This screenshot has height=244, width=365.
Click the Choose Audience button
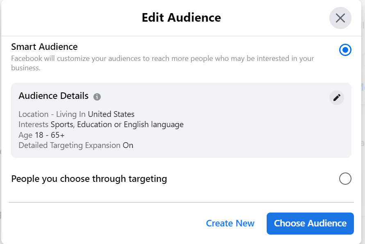[310, 223]
